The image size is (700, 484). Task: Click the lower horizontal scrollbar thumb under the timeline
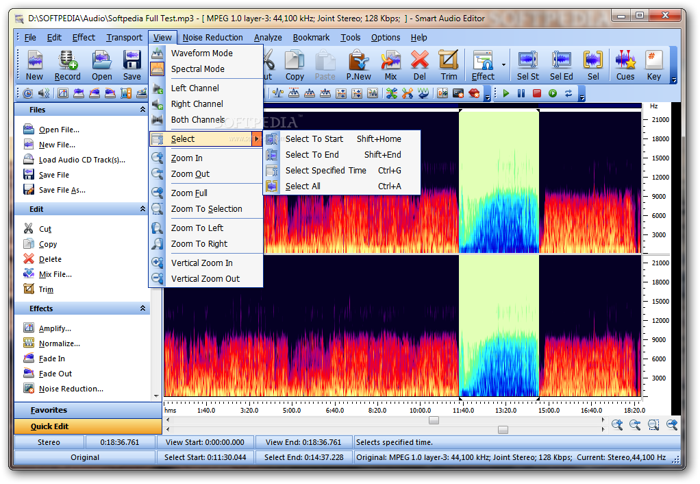(x=503, y=429)
